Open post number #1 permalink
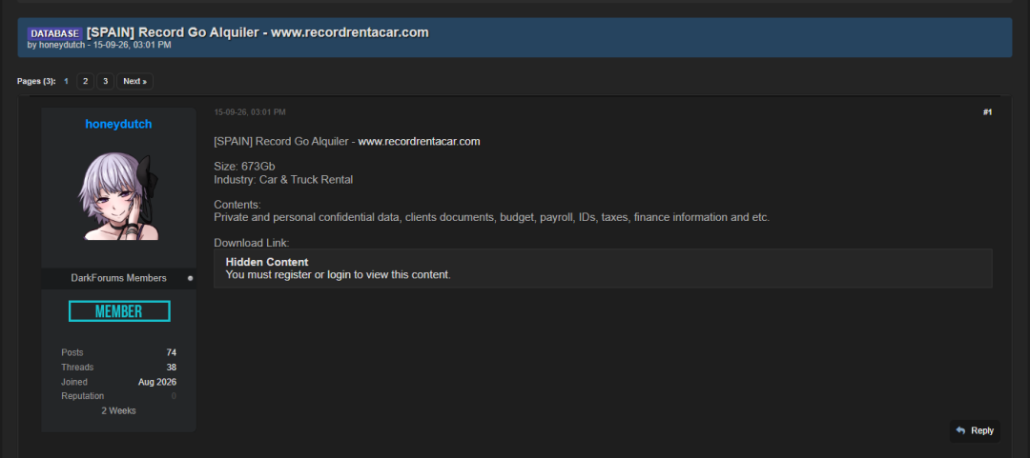 [987, 112]
